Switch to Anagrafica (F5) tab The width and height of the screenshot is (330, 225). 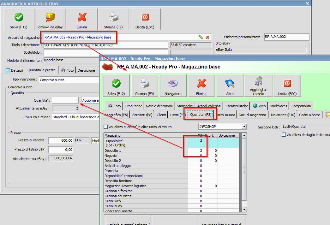116,115
